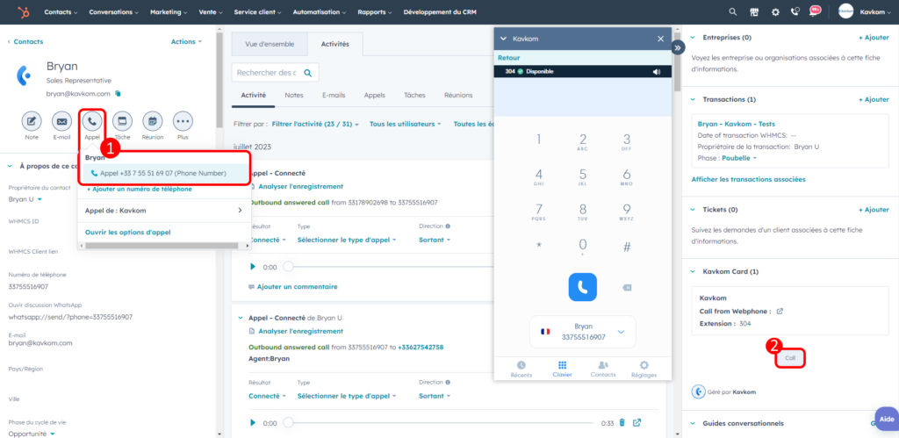Click Afficher les transactions associées link

point(748,179)
